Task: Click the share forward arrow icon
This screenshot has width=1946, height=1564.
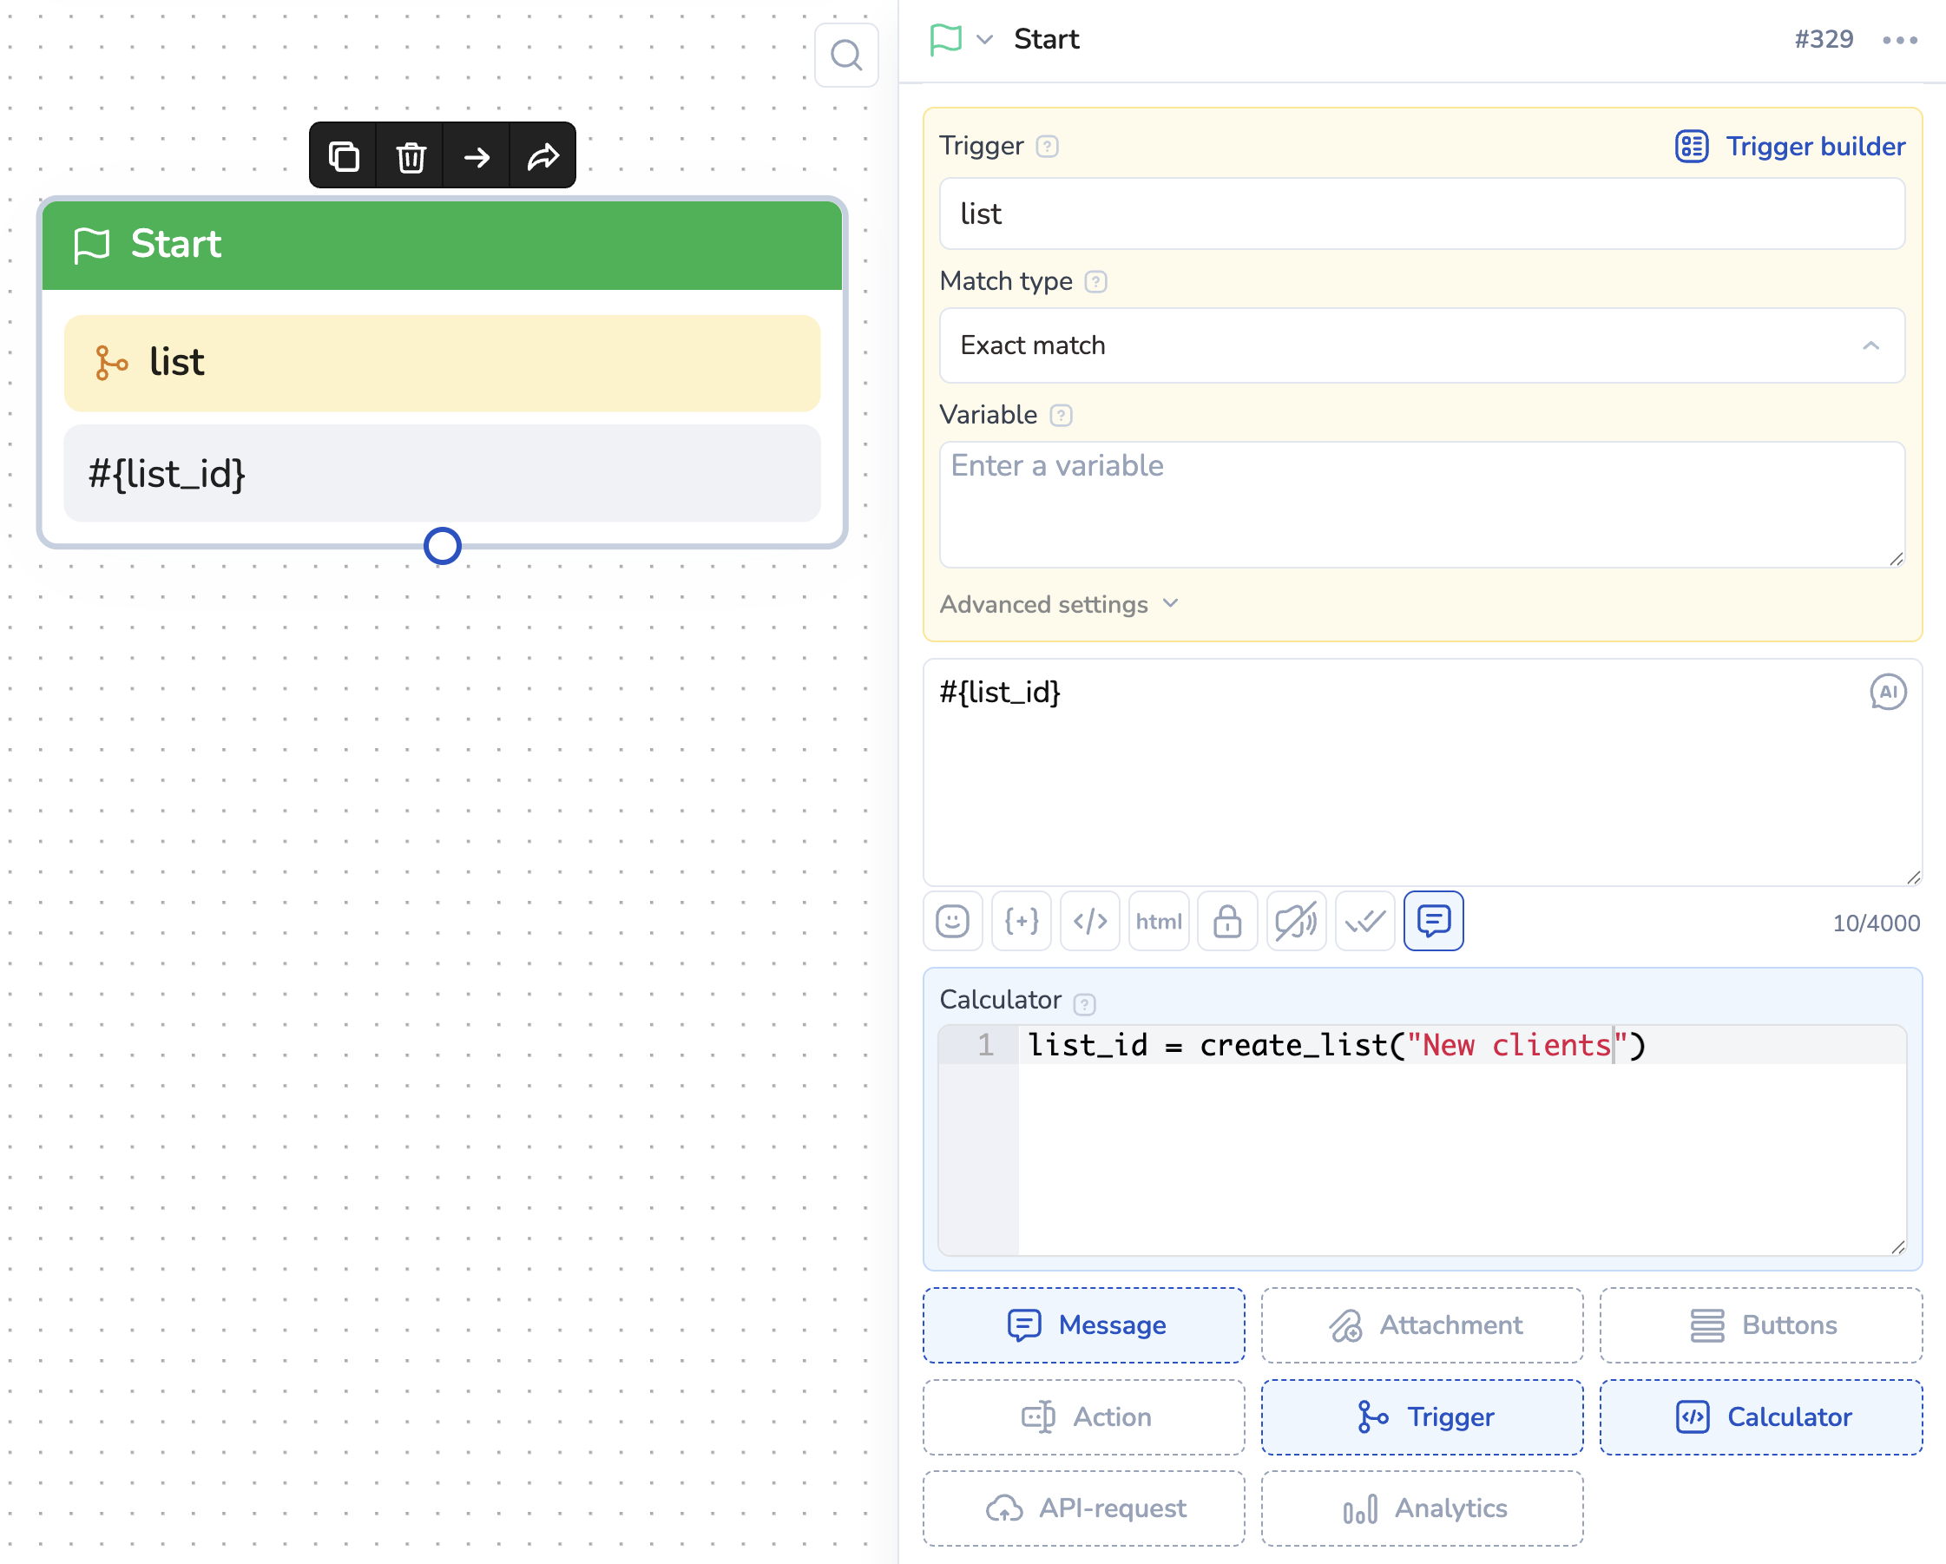Action: [543, 157]
